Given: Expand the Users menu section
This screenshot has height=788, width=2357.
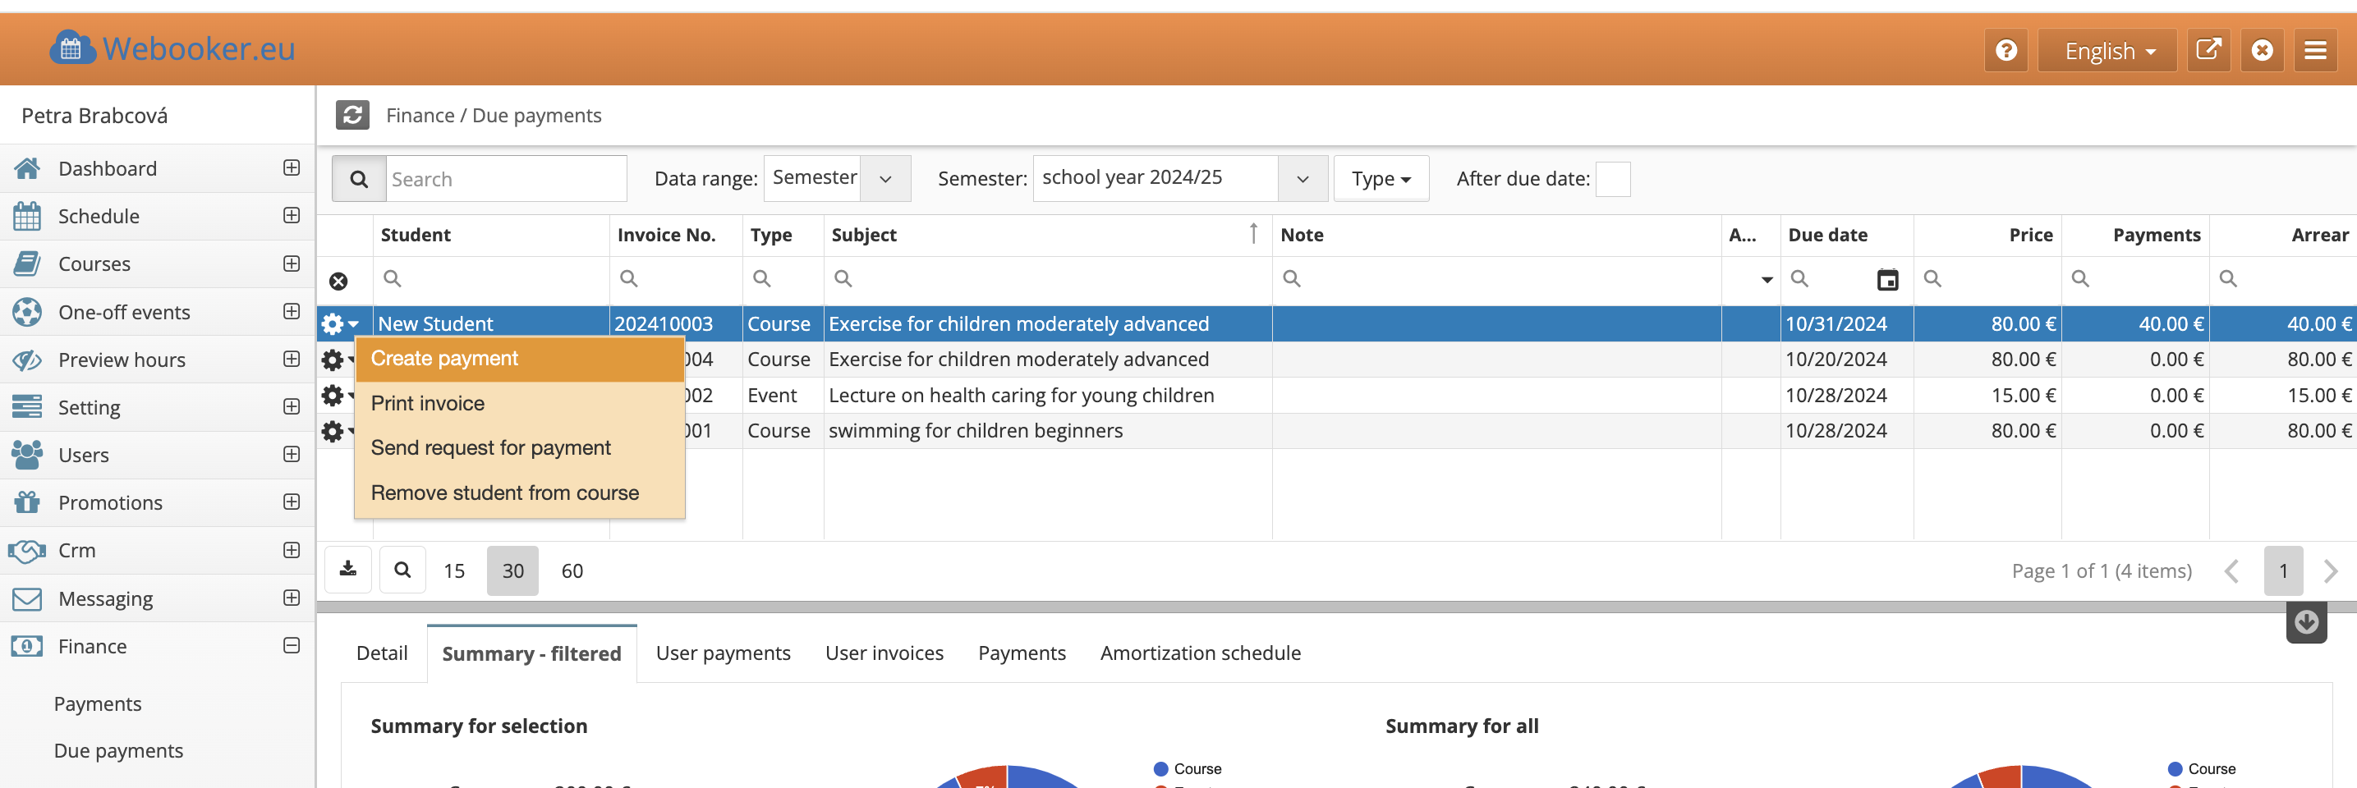Looking at the screenshot, I should pyautogui.click(x=291, y=453).
